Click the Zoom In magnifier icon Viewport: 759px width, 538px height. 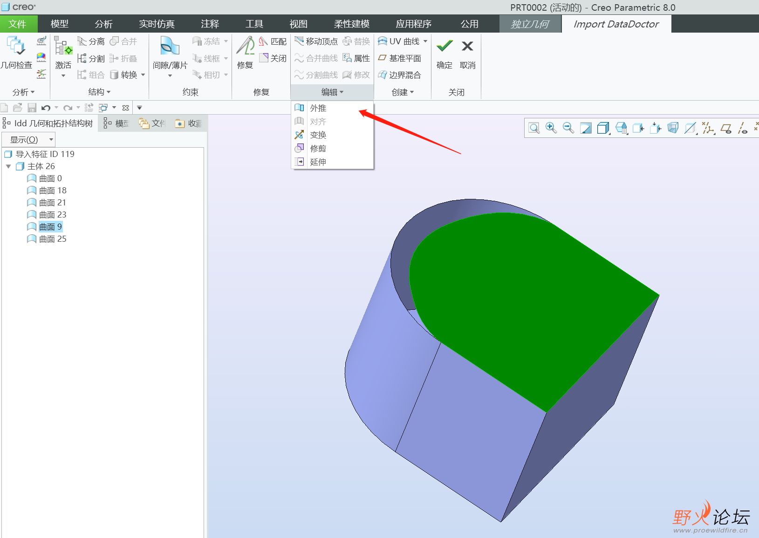click(x=551, y=128)
